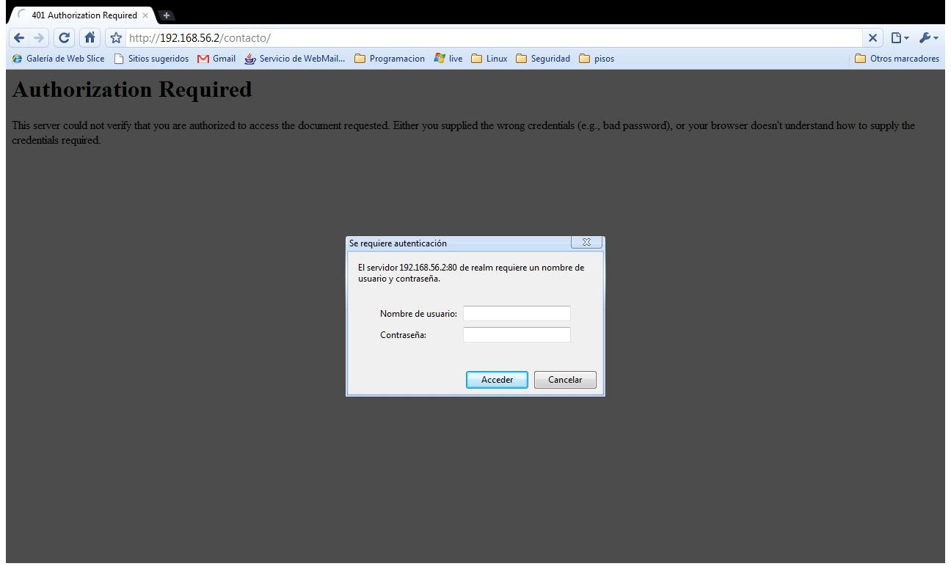951x569 pixels.
Task: Stop loading with the X icon
Action: pyautogui.click(x=872, y=38)
